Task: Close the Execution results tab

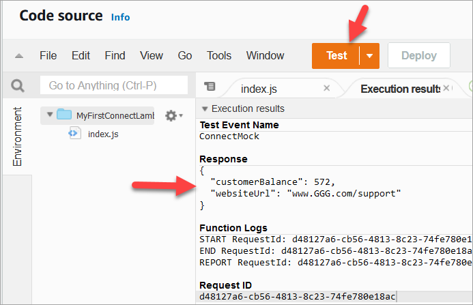Action: [x=447, y=88]
